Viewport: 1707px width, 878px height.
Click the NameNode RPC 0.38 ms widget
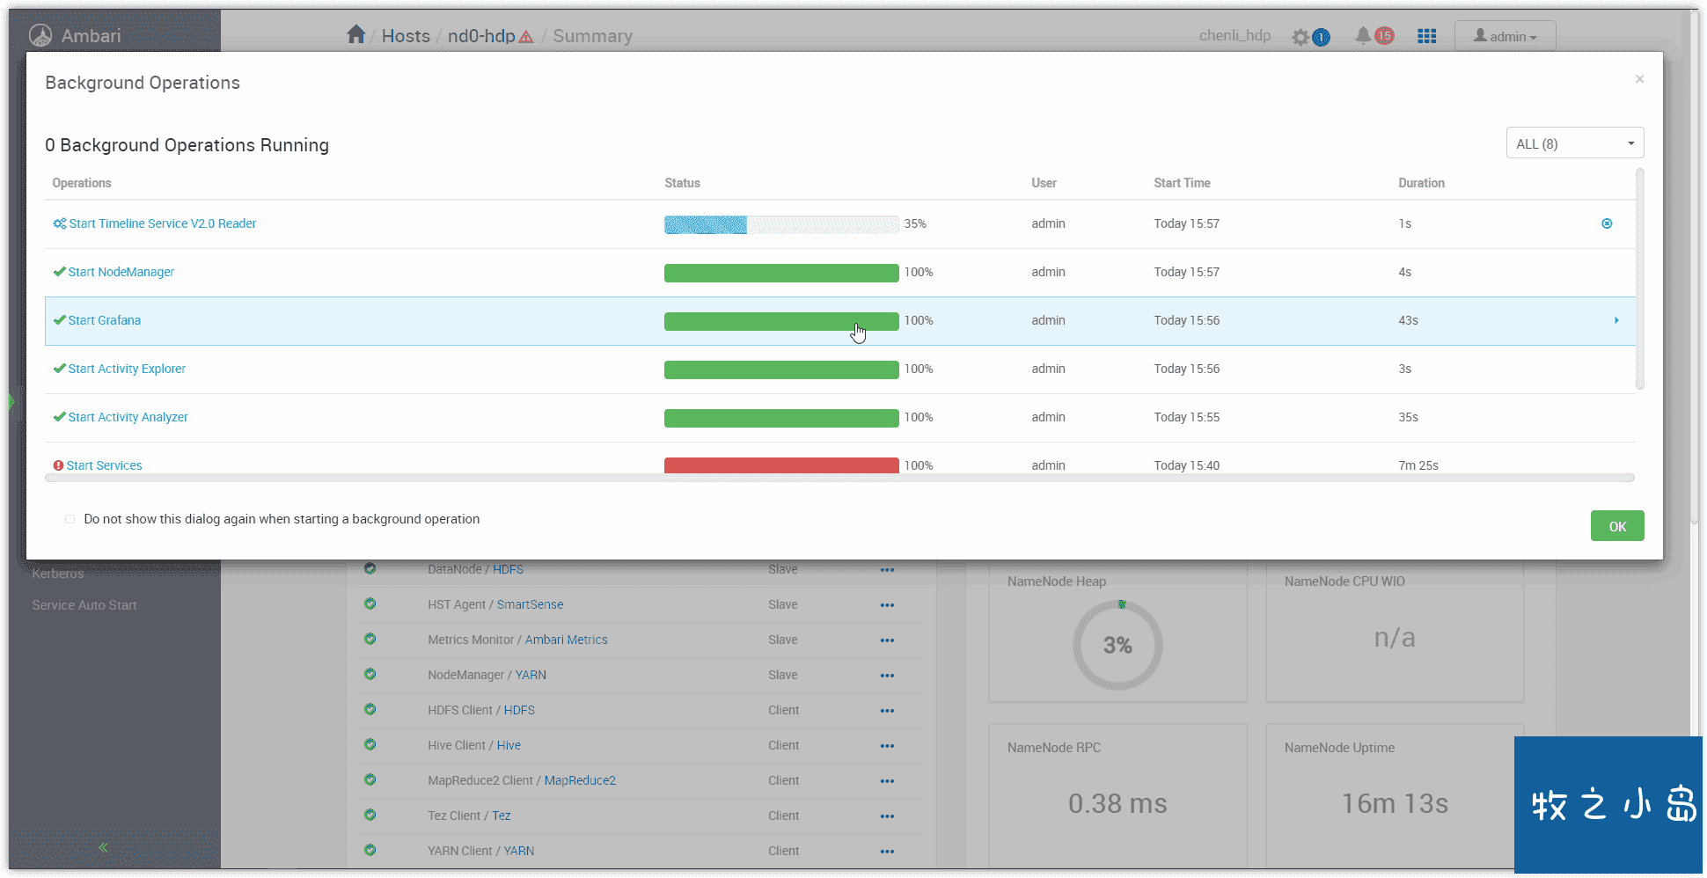click(x=1117, y=794)
